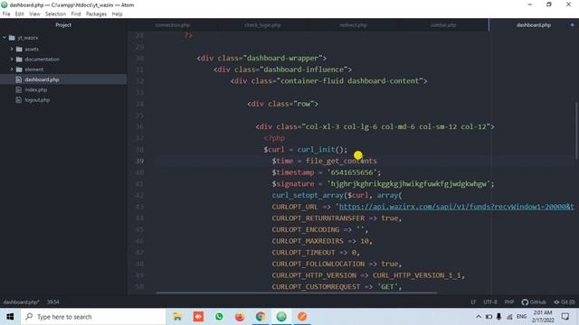Click line number 39 in the gutter
The height and width of the screenshot is (325, 579).
tap(139, 161)
